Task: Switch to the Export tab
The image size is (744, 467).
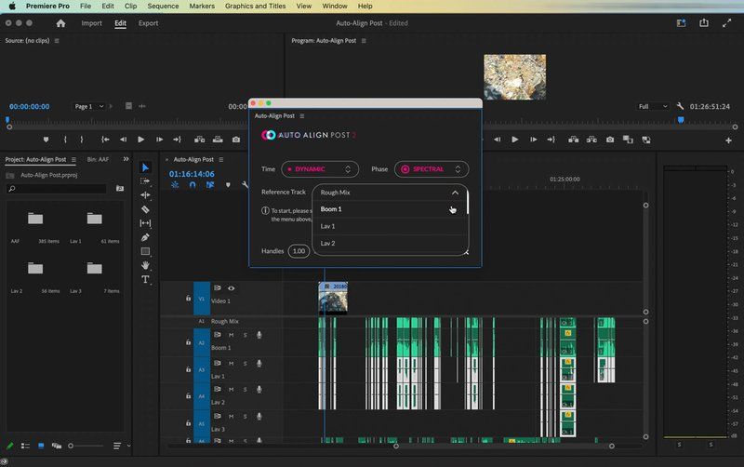Action: (x=149, y=23)
